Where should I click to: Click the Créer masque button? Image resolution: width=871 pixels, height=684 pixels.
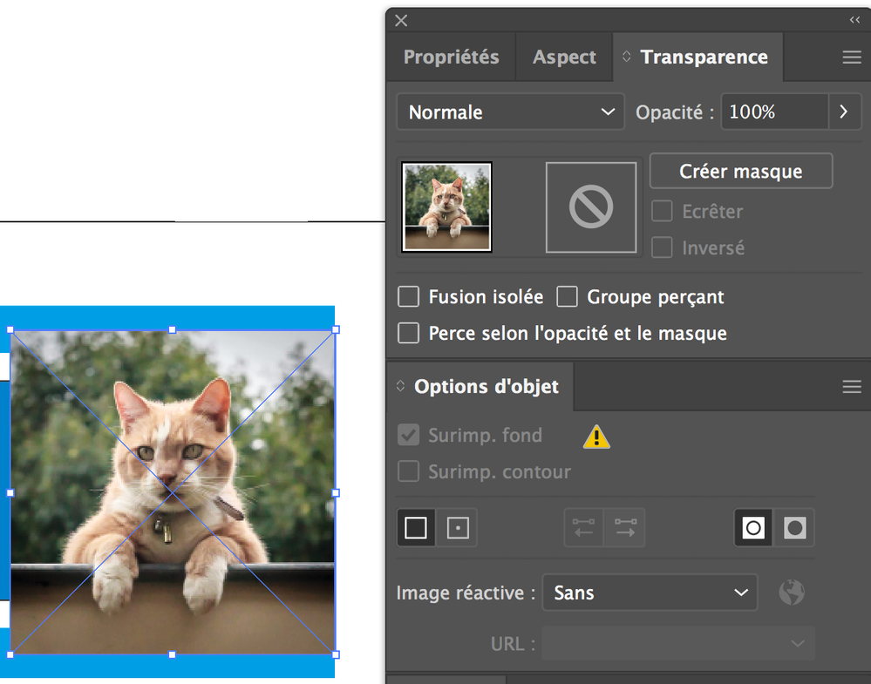click(x=740, y=171)
